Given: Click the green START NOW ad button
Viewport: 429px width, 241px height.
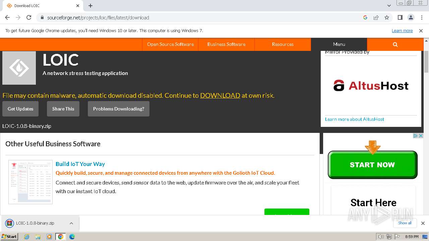Looking at the screenshot, I should pyautogui.click(x=373, y=165).
